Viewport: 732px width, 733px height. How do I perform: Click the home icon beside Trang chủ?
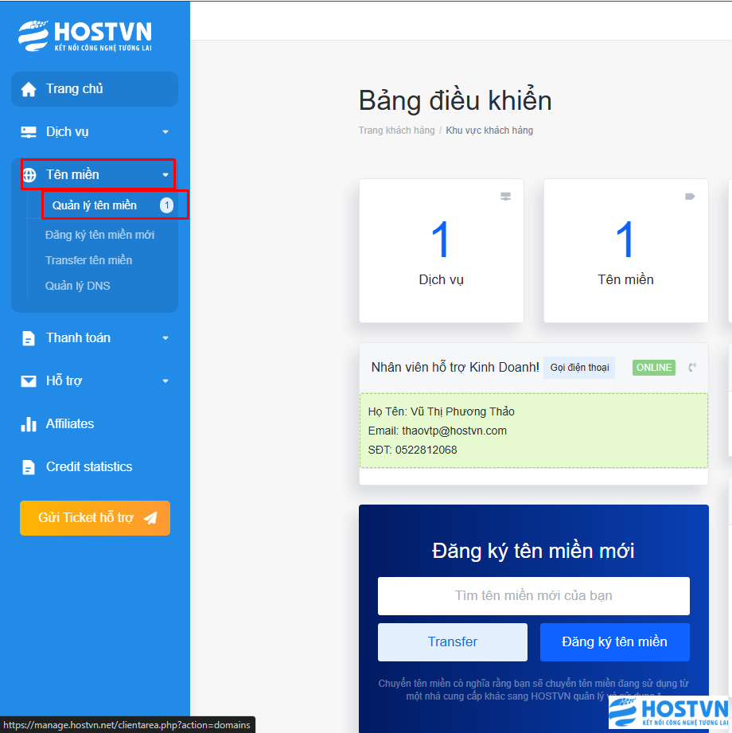[x=29, y=89]
